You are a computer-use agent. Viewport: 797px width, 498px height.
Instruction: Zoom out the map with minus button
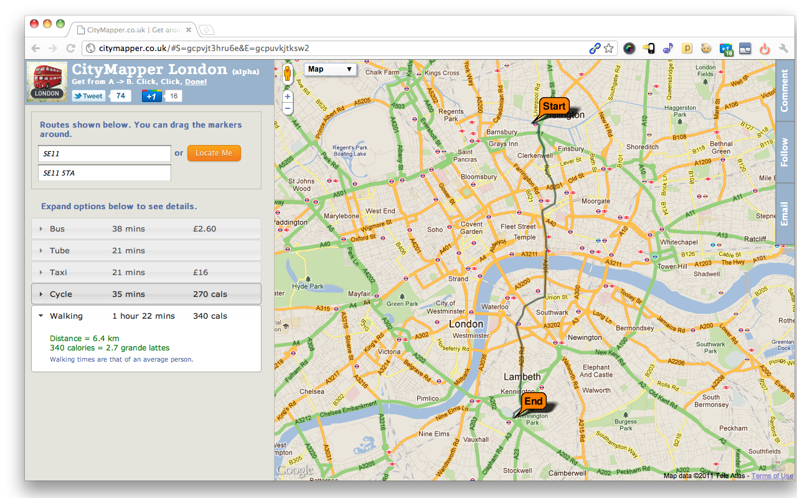point(288,108)
